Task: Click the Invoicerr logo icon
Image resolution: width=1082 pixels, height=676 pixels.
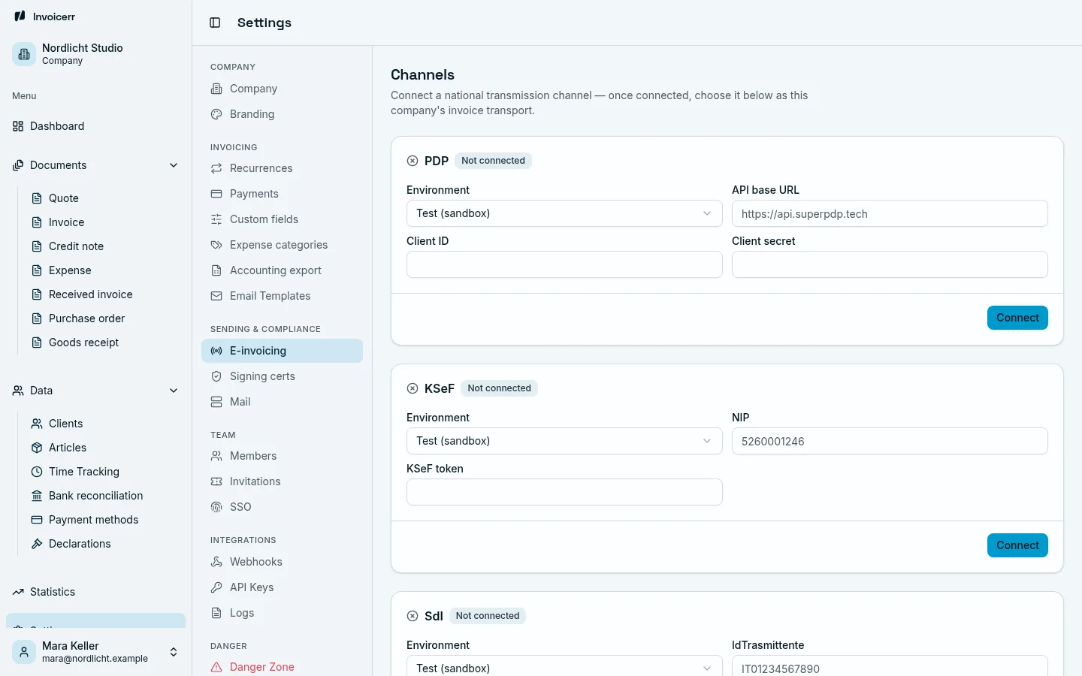Action: [x=20, y=16]
